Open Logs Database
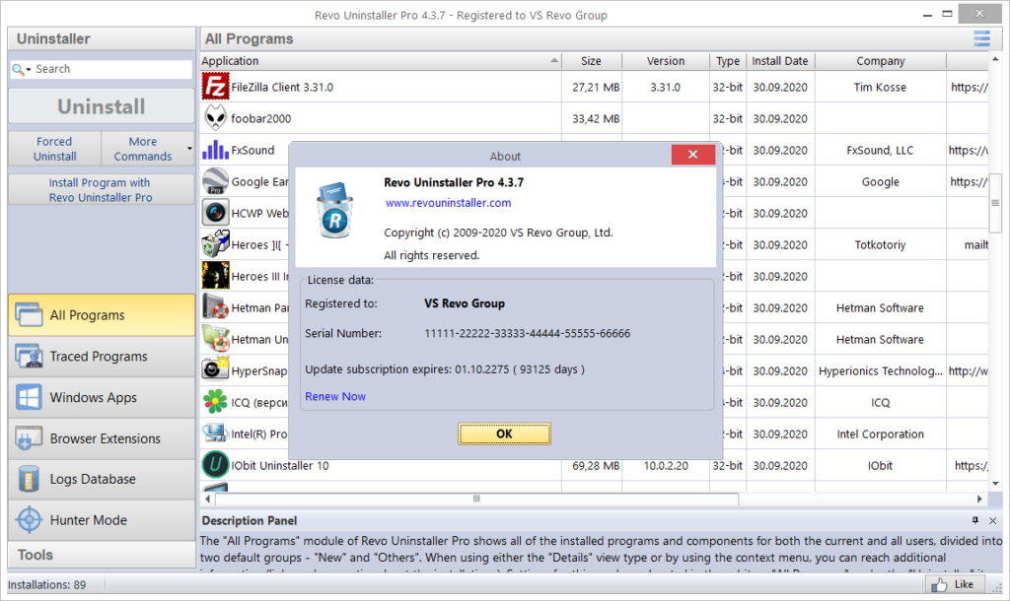The image size is (1010, 601). point(102,480)
